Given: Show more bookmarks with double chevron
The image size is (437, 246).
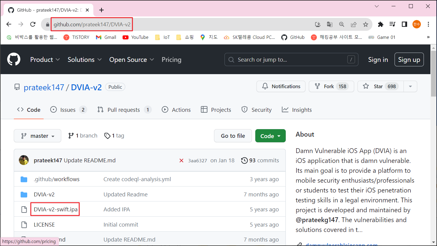Looking at the screenshot, I should click(x=428, y=37).
